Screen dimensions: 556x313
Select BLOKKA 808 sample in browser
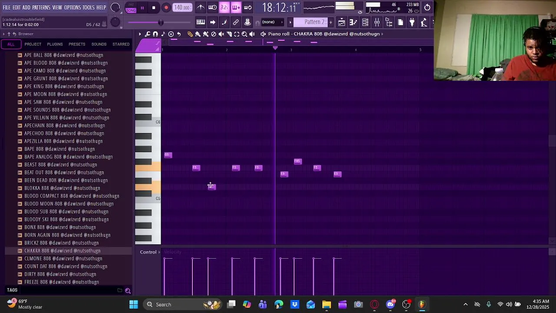(x=68, y=188)
